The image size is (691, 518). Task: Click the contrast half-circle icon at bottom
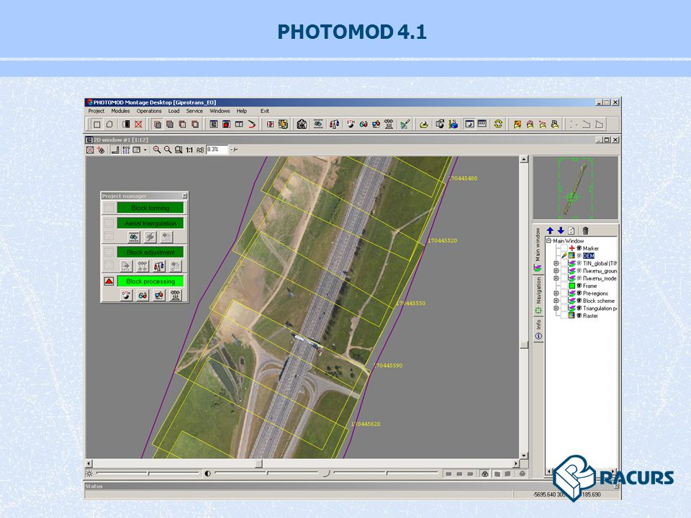[207, 473]
